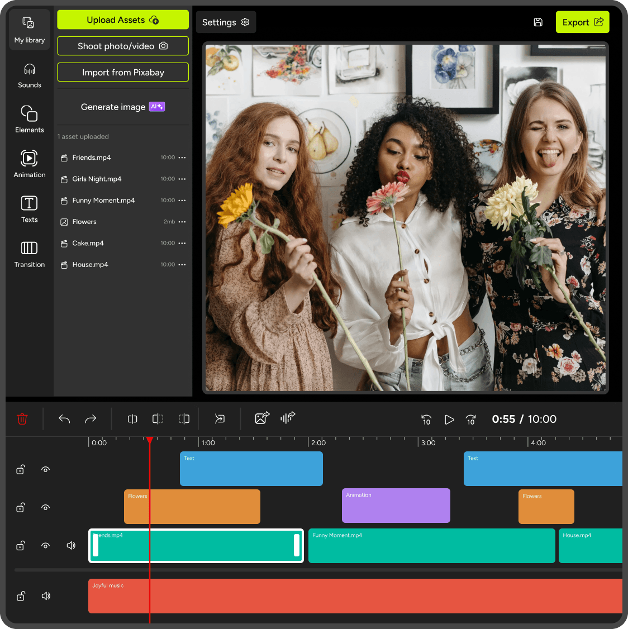Toggle visibility of the Flowers track
The image size is (628, 629).
coord(45,507)
